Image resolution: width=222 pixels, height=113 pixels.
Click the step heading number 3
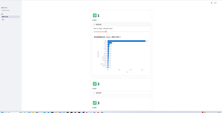coord(99,103)
